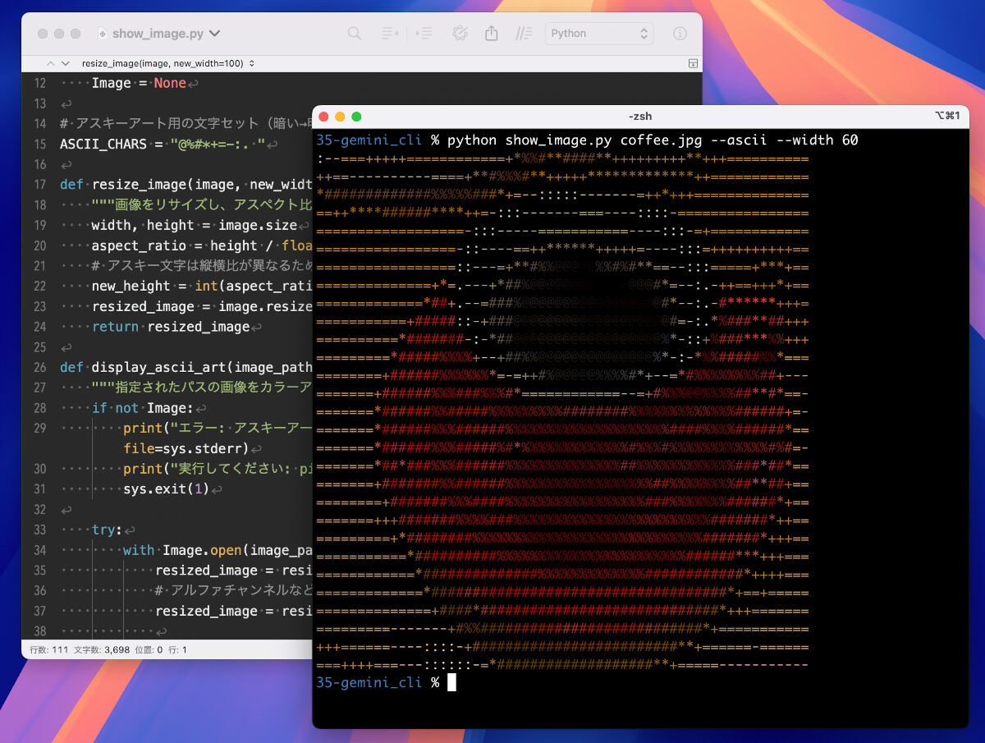This screenshot has width=985, height=743.
Task: Jump to previous outline item with up arrow
Action: click(x=51, y=63)
